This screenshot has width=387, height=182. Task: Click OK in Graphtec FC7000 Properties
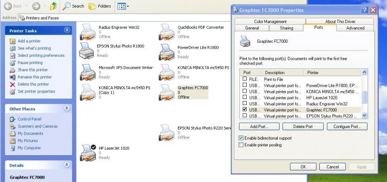[x=303, y=167]
